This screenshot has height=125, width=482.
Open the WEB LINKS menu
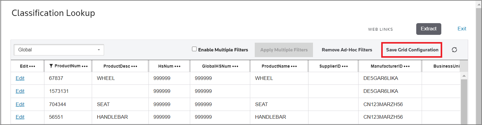click(380, 29)
